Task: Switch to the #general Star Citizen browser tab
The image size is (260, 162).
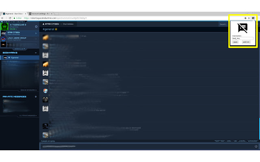Action: [15, 14]
